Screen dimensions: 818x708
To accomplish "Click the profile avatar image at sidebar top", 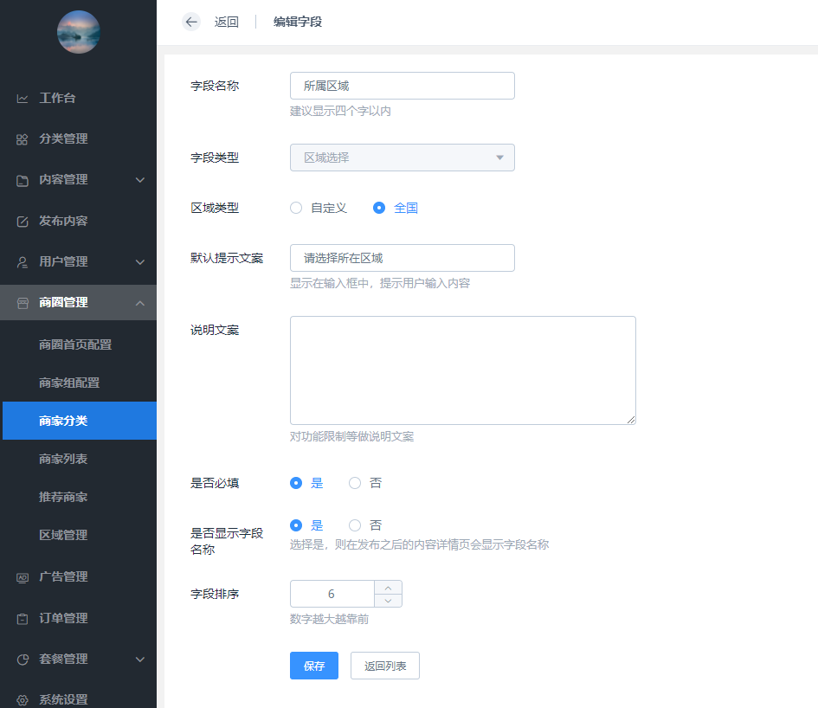I will click(x=78, y=32).
